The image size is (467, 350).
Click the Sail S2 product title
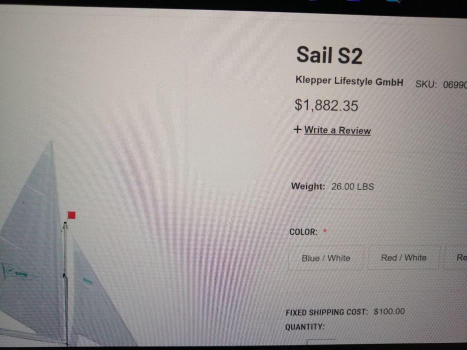tap(329, 55)
